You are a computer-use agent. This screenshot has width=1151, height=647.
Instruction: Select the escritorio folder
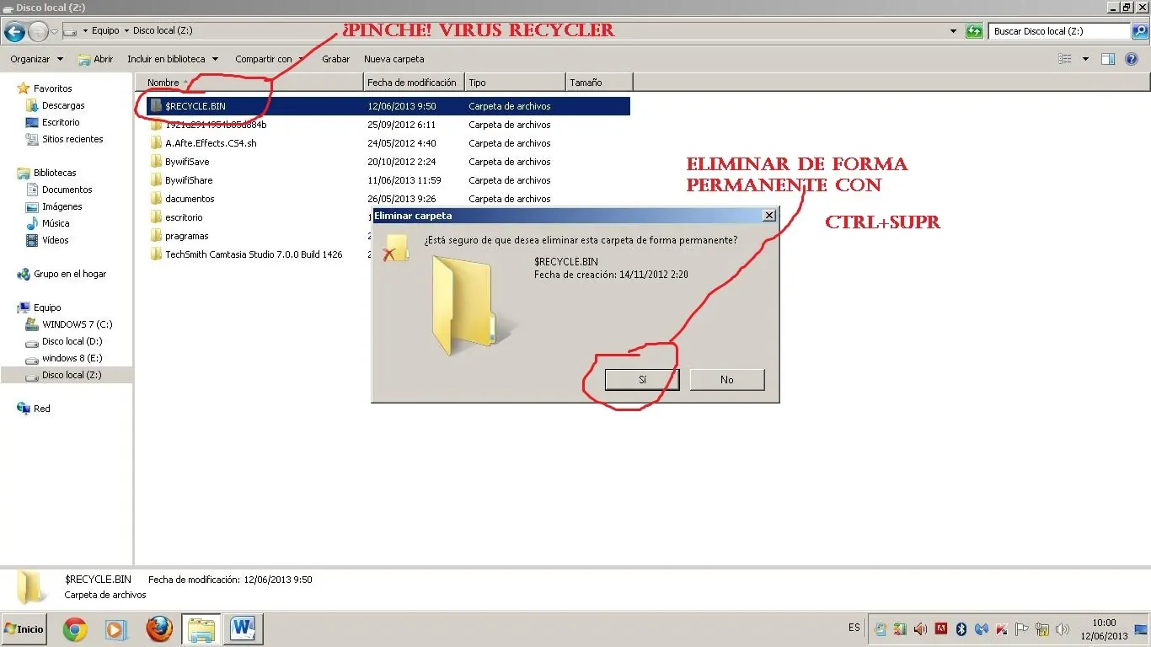pos(184,217)
